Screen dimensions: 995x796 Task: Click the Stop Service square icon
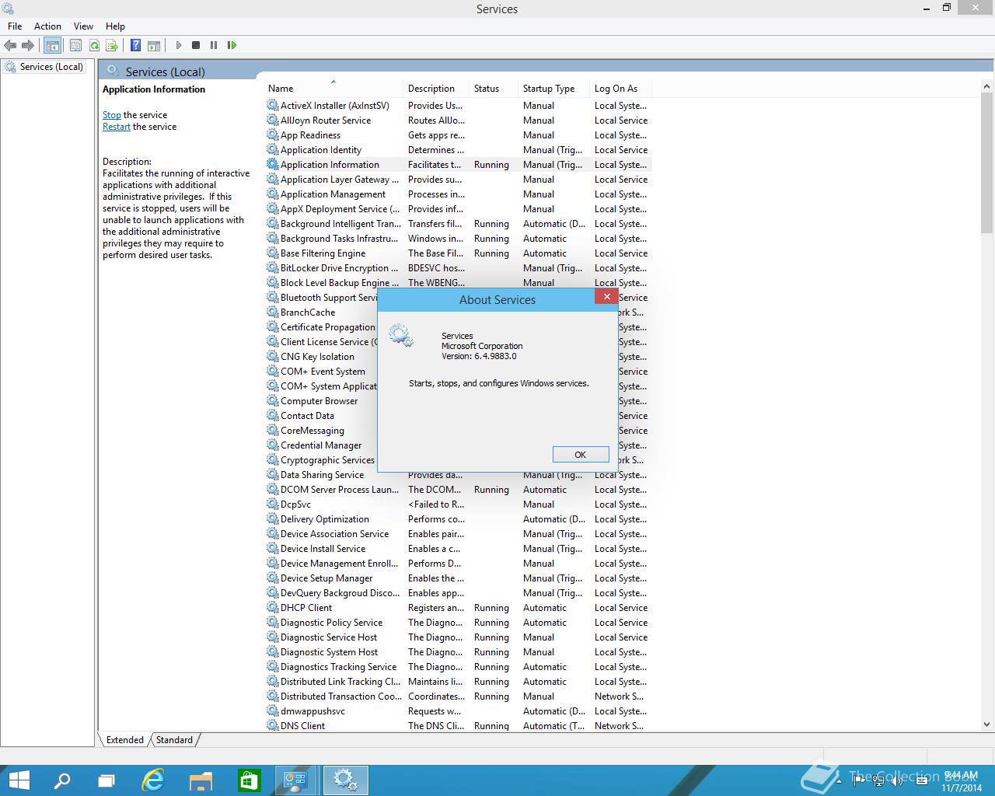pos(196,45)
